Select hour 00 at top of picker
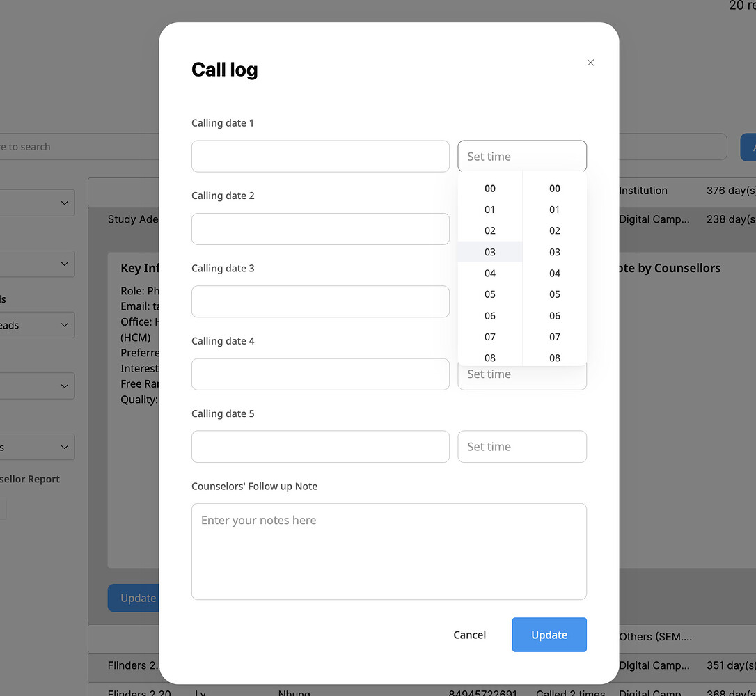The width and height of the screenshot is (756, 696). pyautogui.click(x=489, y=188)
